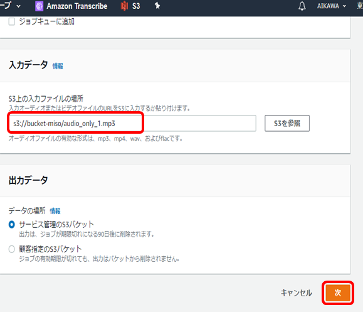Screen dimensions: 363x312
Task: Click the サービス管理のS3バケット option label
Action: point(56,224)
